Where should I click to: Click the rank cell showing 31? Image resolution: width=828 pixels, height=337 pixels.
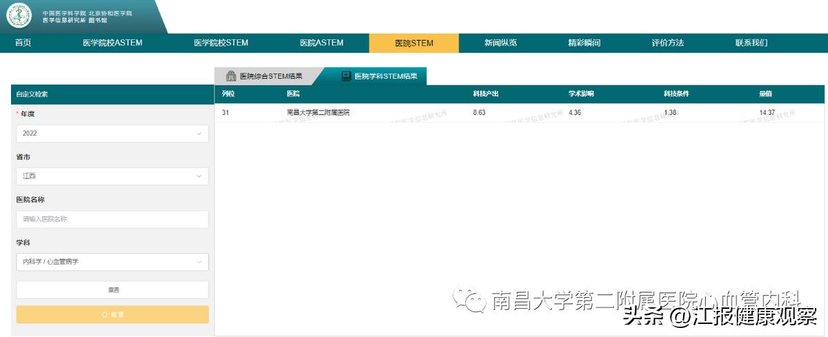[x=226, y=112]
